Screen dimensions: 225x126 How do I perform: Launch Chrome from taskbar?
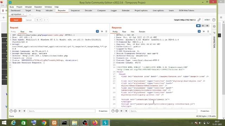(x=44, y=123)
